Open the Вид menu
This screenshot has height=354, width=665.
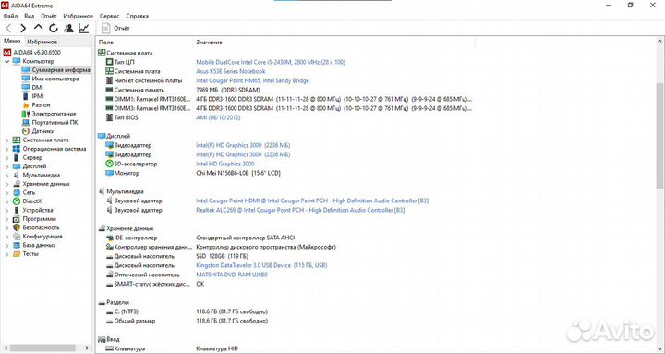pos(30,16)
